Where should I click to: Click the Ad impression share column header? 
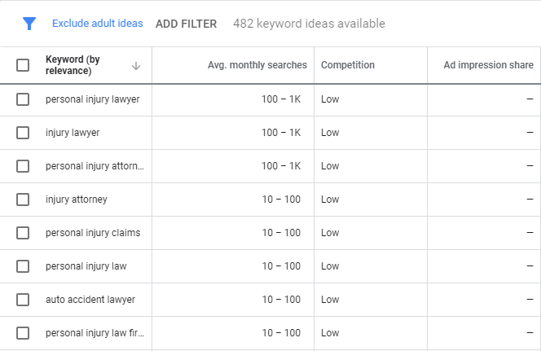pyautogui.click(x=488, y=65)
